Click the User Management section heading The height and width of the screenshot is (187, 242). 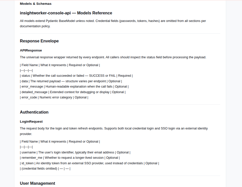click(37, 183)
